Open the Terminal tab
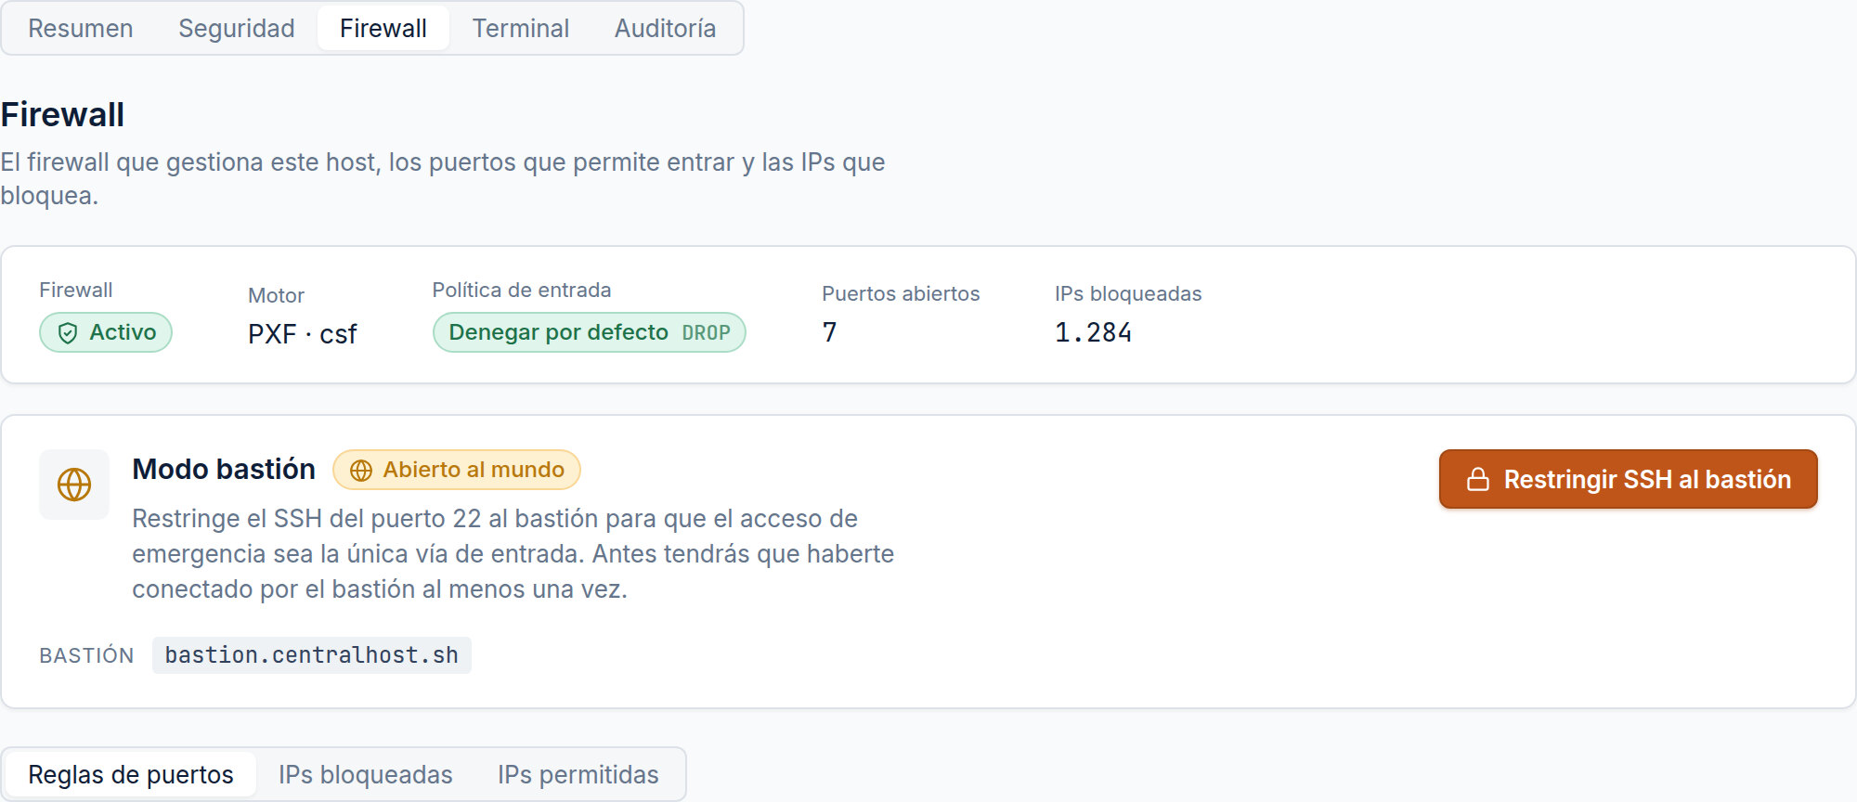 pyautogui.click(x=521, y=29)
